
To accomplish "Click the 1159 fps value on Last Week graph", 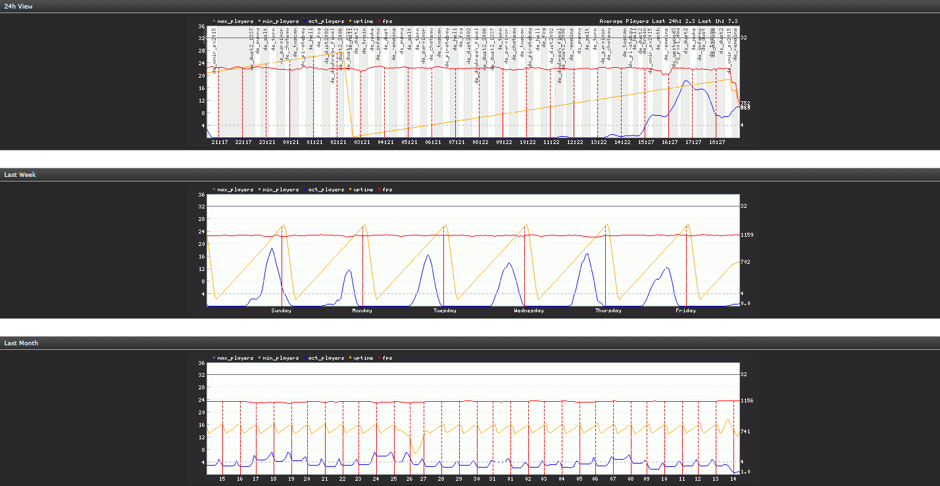I will (x=747, y=235).
